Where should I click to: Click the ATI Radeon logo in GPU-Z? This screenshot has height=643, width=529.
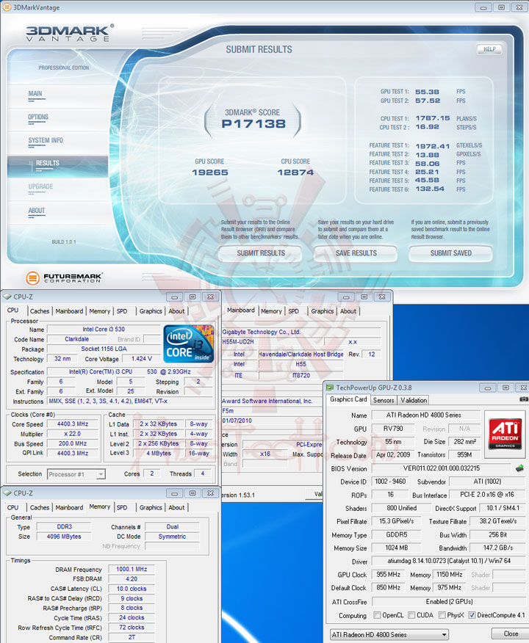tap(505, 434)
